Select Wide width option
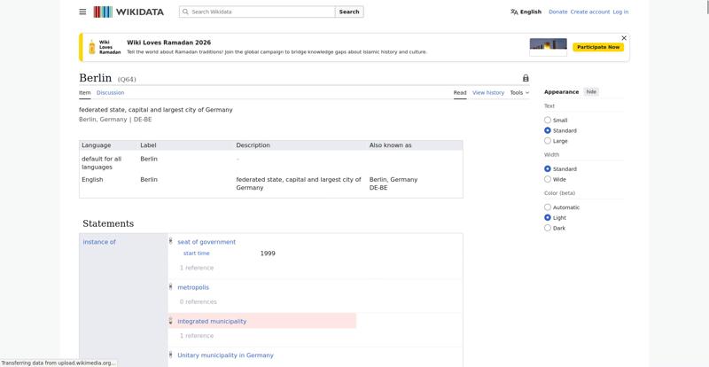The height and width of the screenshot is (367, 709). 548,179
